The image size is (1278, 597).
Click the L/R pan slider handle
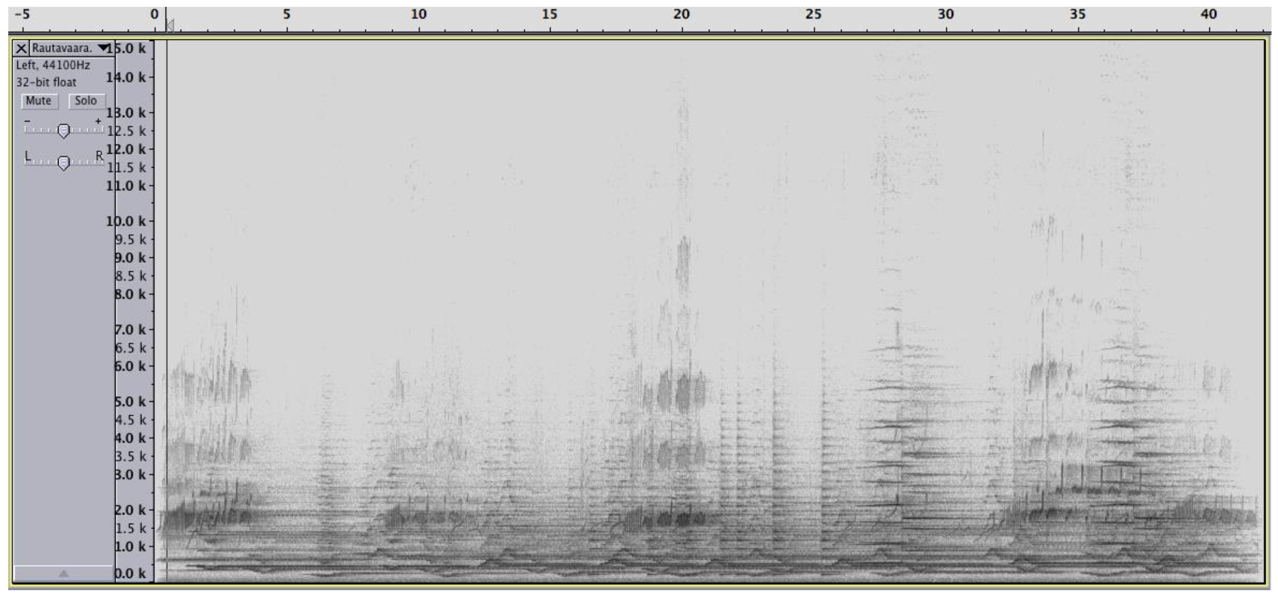click(x=64, y=163)
